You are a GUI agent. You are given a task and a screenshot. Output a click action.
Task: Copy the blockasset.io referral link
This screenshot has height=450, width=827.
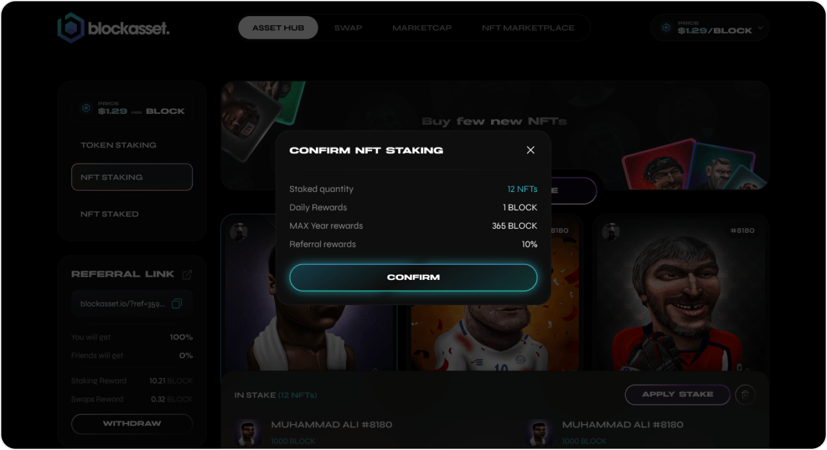tap(177, 303)
